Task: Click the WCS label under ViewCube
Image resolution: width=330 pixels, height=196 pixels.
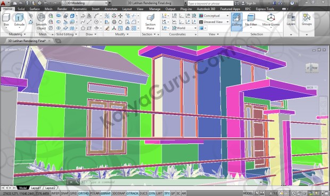Action: (311, 87)
